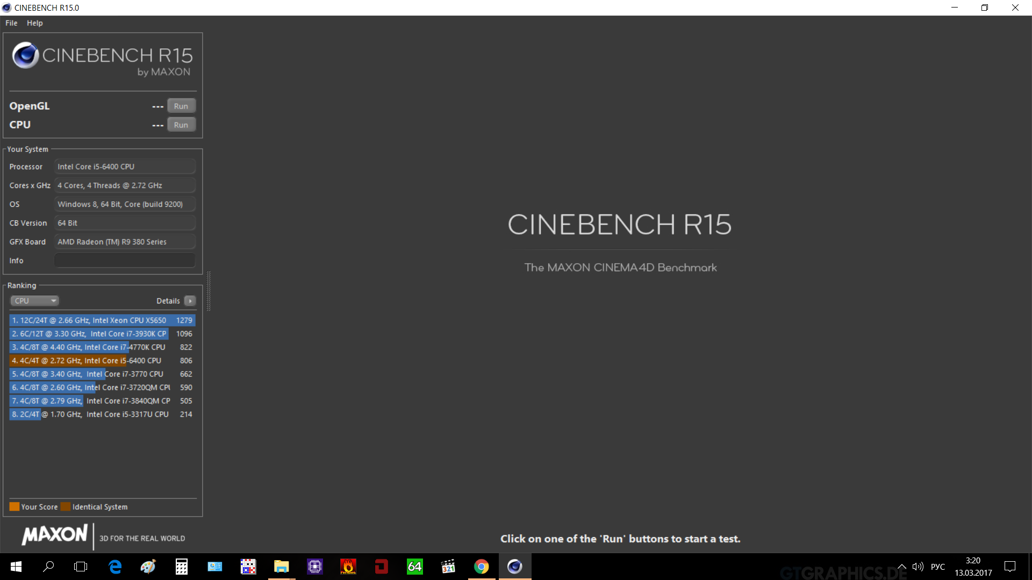Launch Microsoft Edge from the taskbar
Viewport: 1032px width, 580px height.
coord(115,567)
